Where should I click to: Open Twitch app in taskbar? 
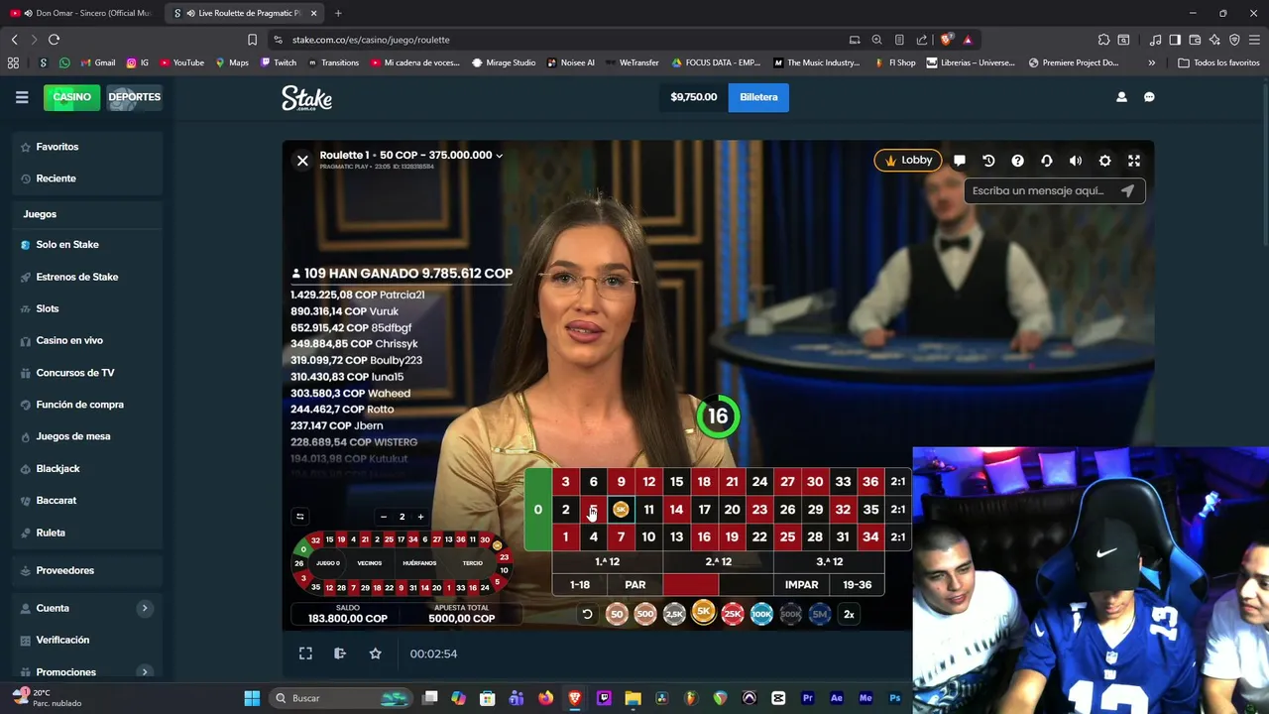(x=604, y=698)
